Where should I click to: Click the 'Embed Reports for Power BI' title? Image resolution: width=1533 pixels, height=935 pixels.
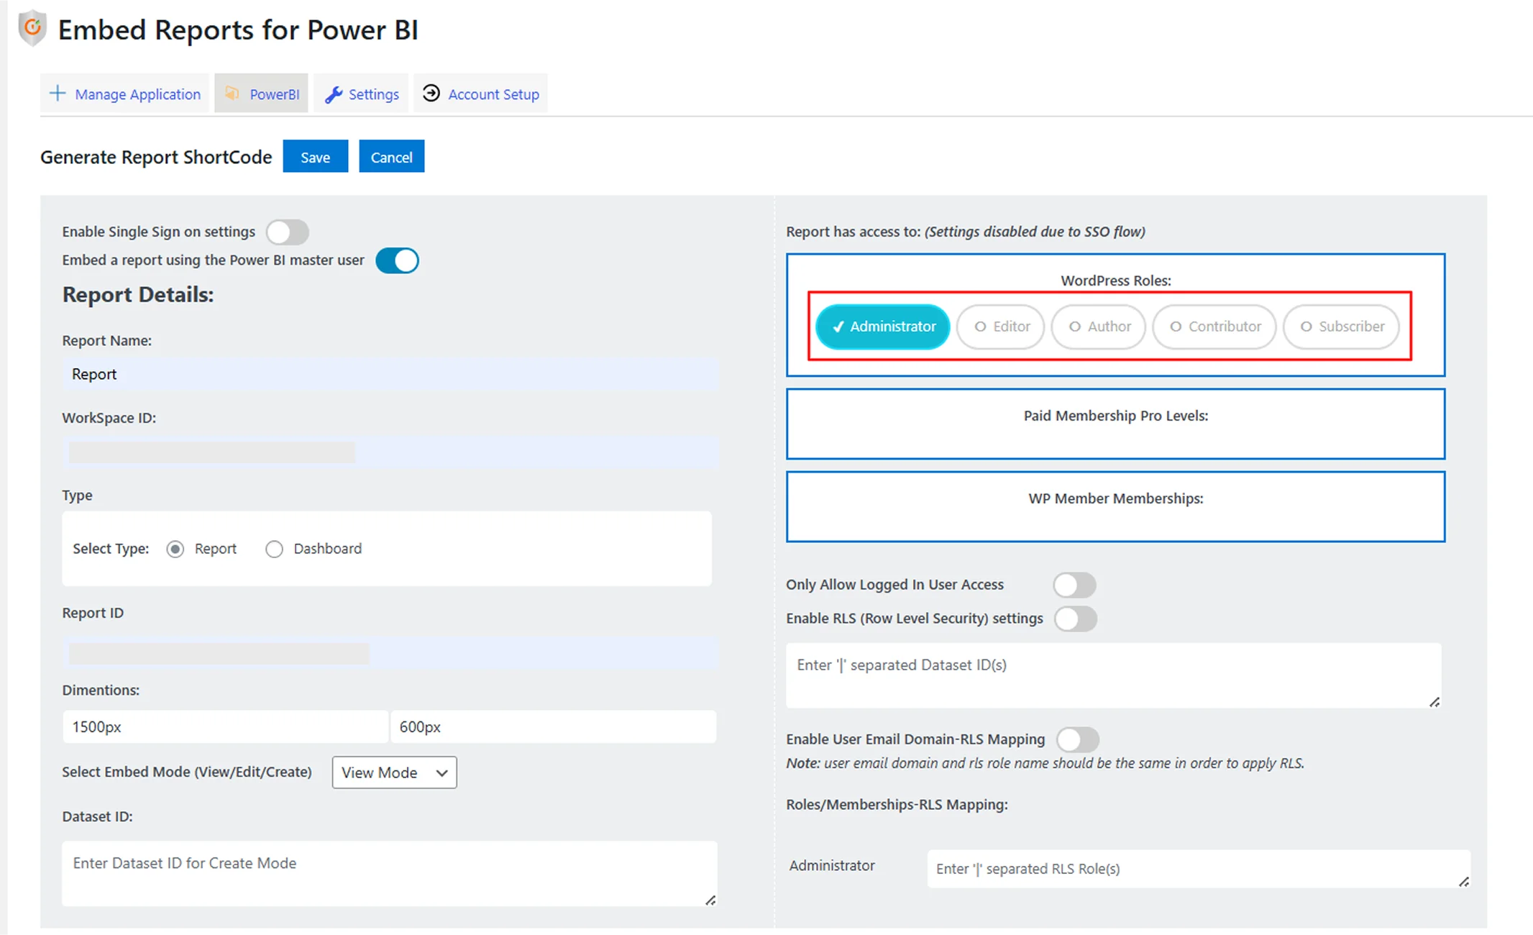[238, 29]
